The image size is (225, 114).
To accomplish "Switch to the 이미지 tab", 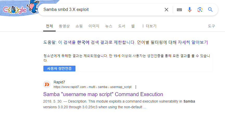I will tap(94, 26).
